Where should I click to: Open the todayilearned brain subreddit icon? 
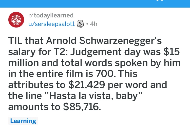pyautogui.click(x=16, y=19)
